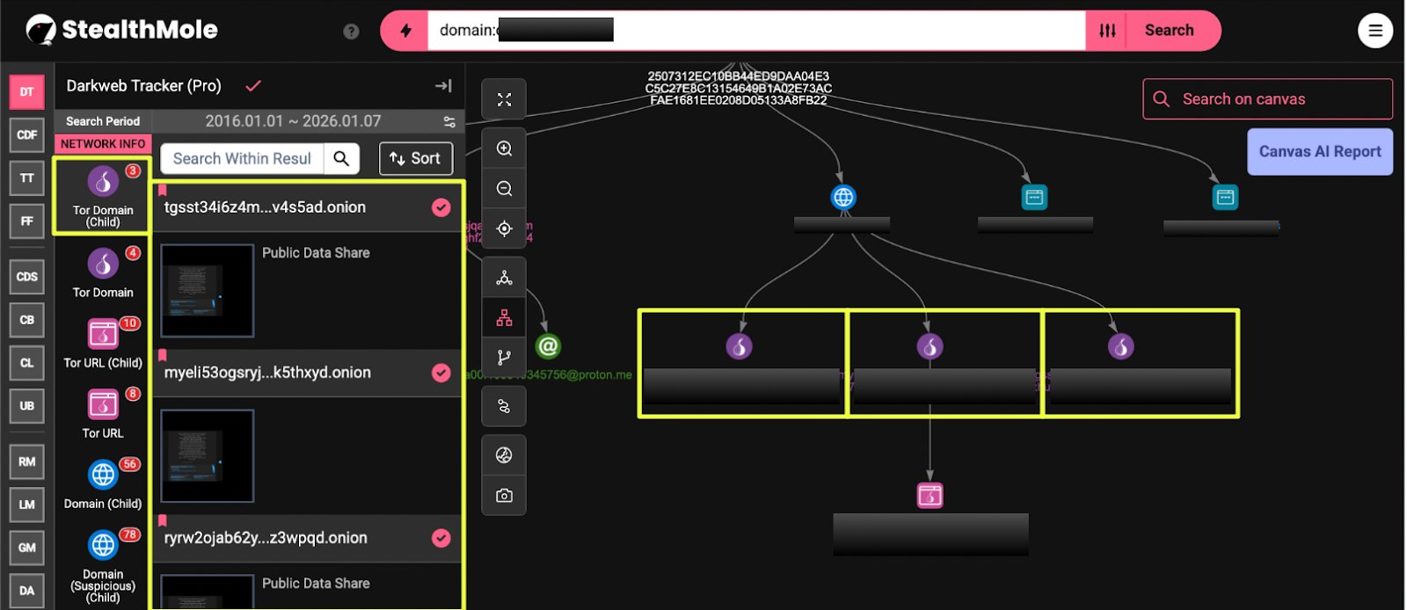Center canvas with the locate target icon
Image resolution: width=1407 pixels, height=610 pixels.
pyautogui.click(x=504, y=229)
